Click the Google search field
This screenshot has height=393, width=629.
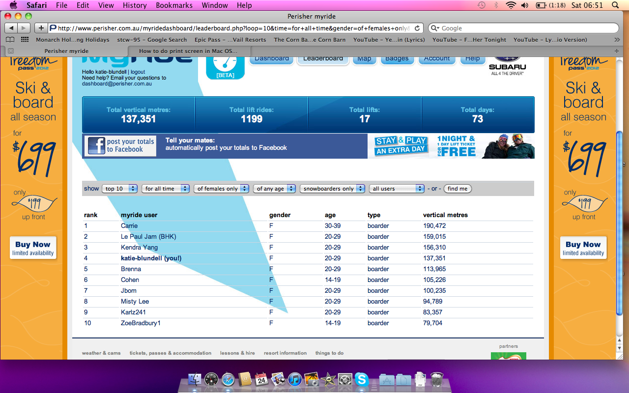[521, 28]
